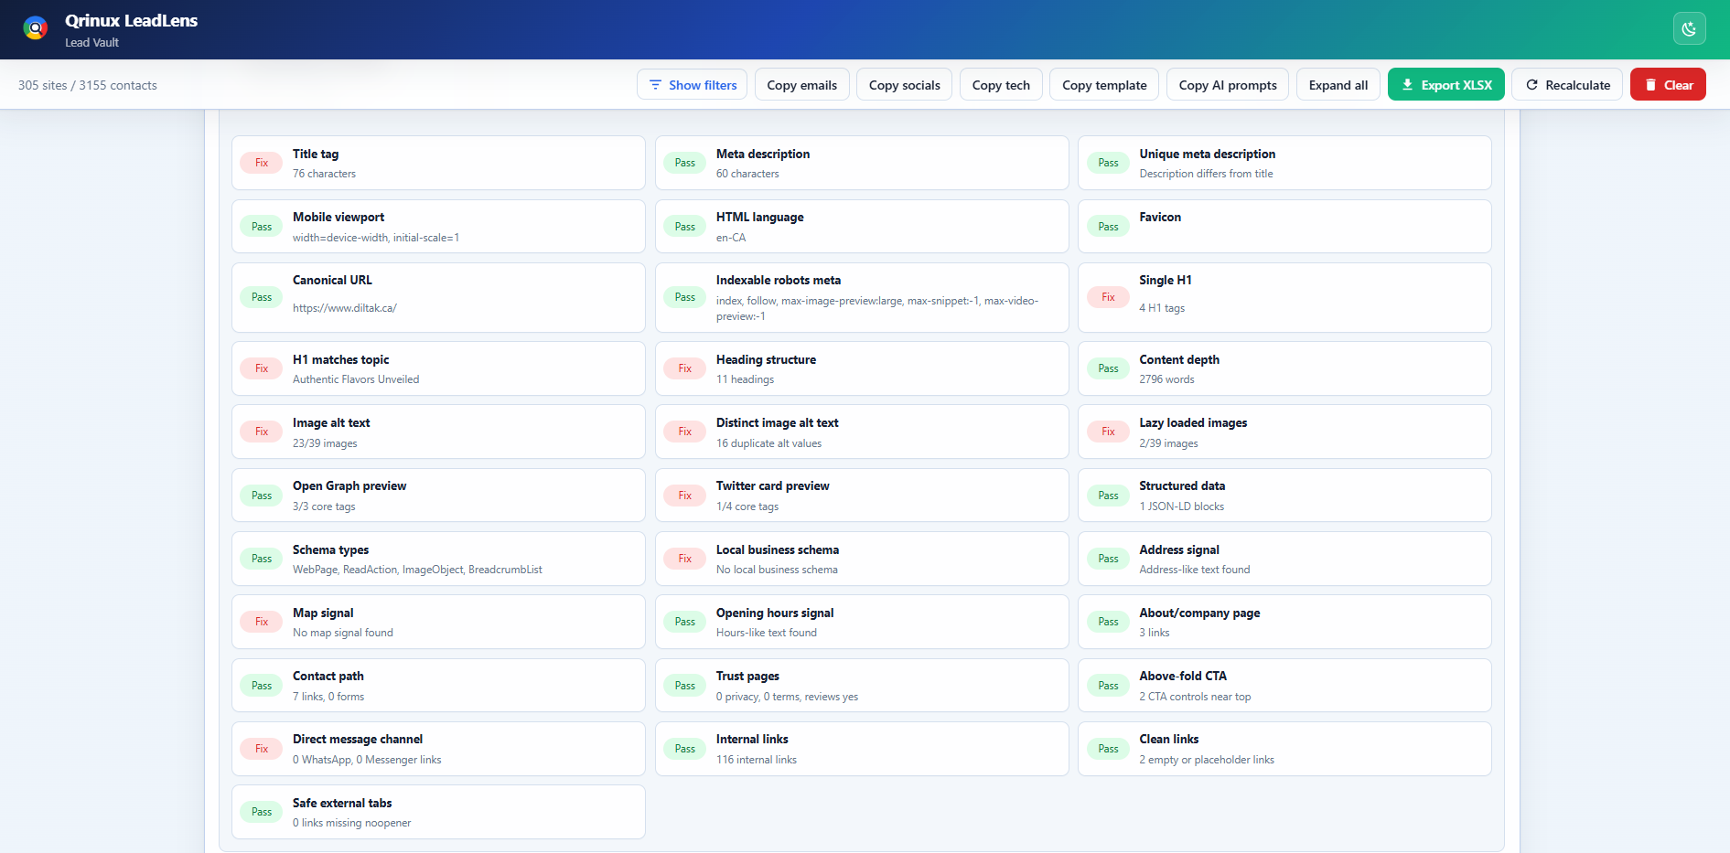Click 'WebPage, ReadAction, ImageObject, BreadcrumbList' text
The height and width of the screenshot is (853, 1730).
[417, 570]
